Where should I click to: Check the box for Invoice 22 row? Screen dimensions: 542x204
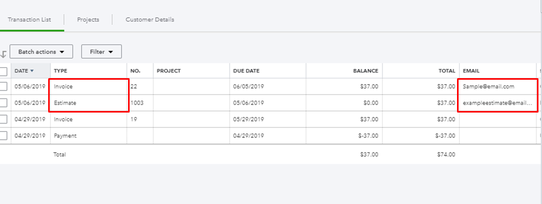4,87
